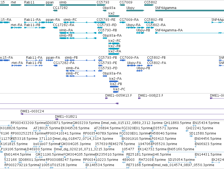Click the ppan gene label
The height and width of the screenshot is (169, 224).
[x=50, y=2]
